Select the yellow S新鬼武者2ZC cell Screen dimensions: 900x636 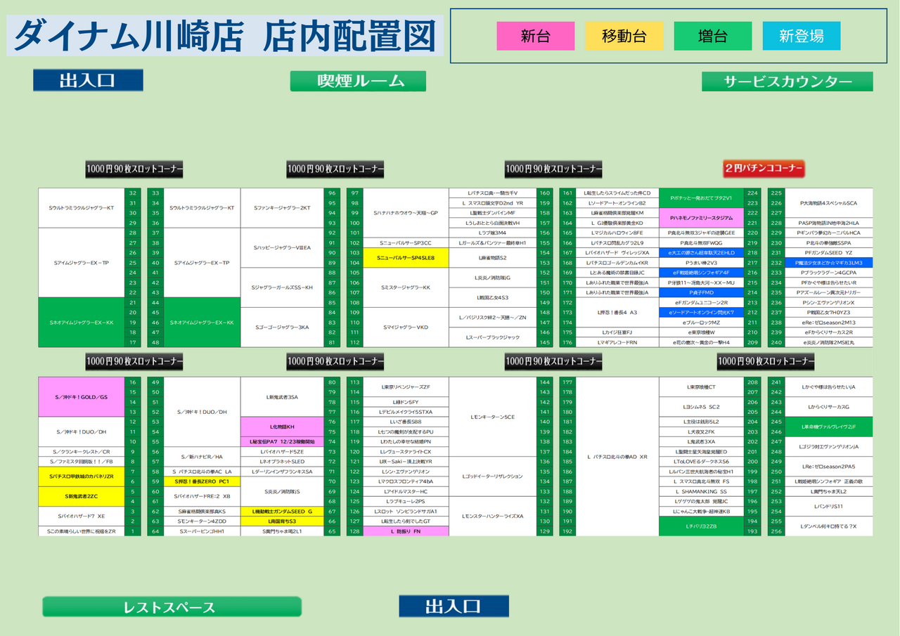(81, 496)
